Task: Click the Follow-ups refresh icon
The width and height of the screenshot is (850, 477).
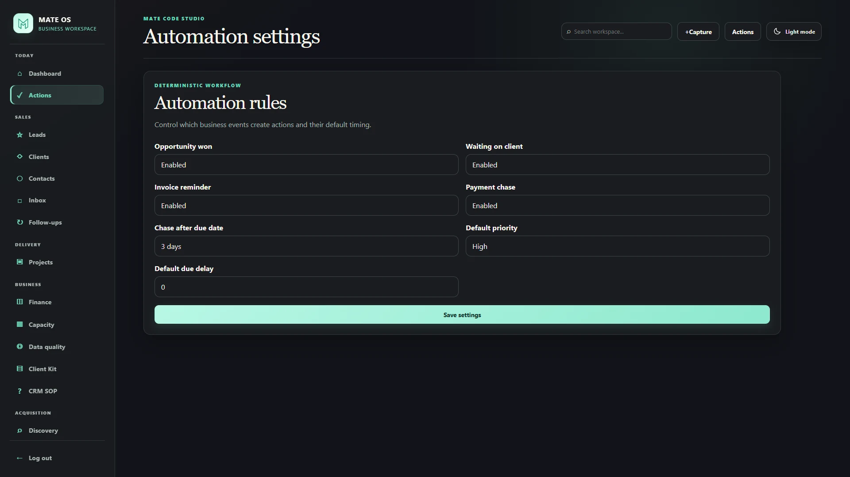Action: [19, 222]
